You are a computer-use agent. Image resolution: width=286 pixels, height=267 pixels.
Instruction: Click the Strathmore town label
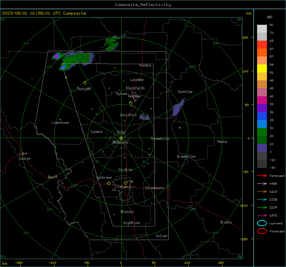coord(154,188)
